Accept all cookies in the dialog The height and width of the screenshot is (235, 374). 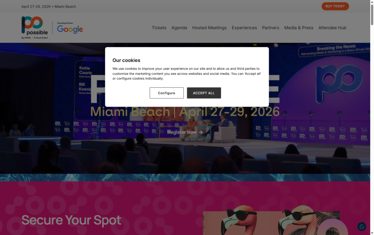204,93
